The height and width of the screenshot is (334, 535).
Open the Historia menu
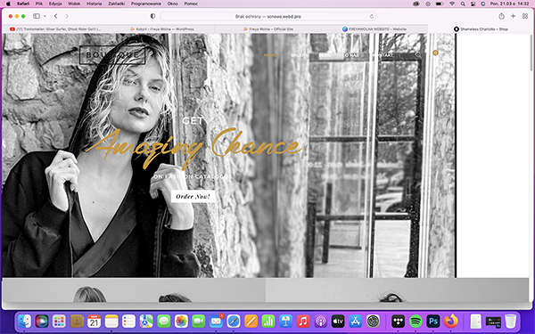tap(94, 4)
